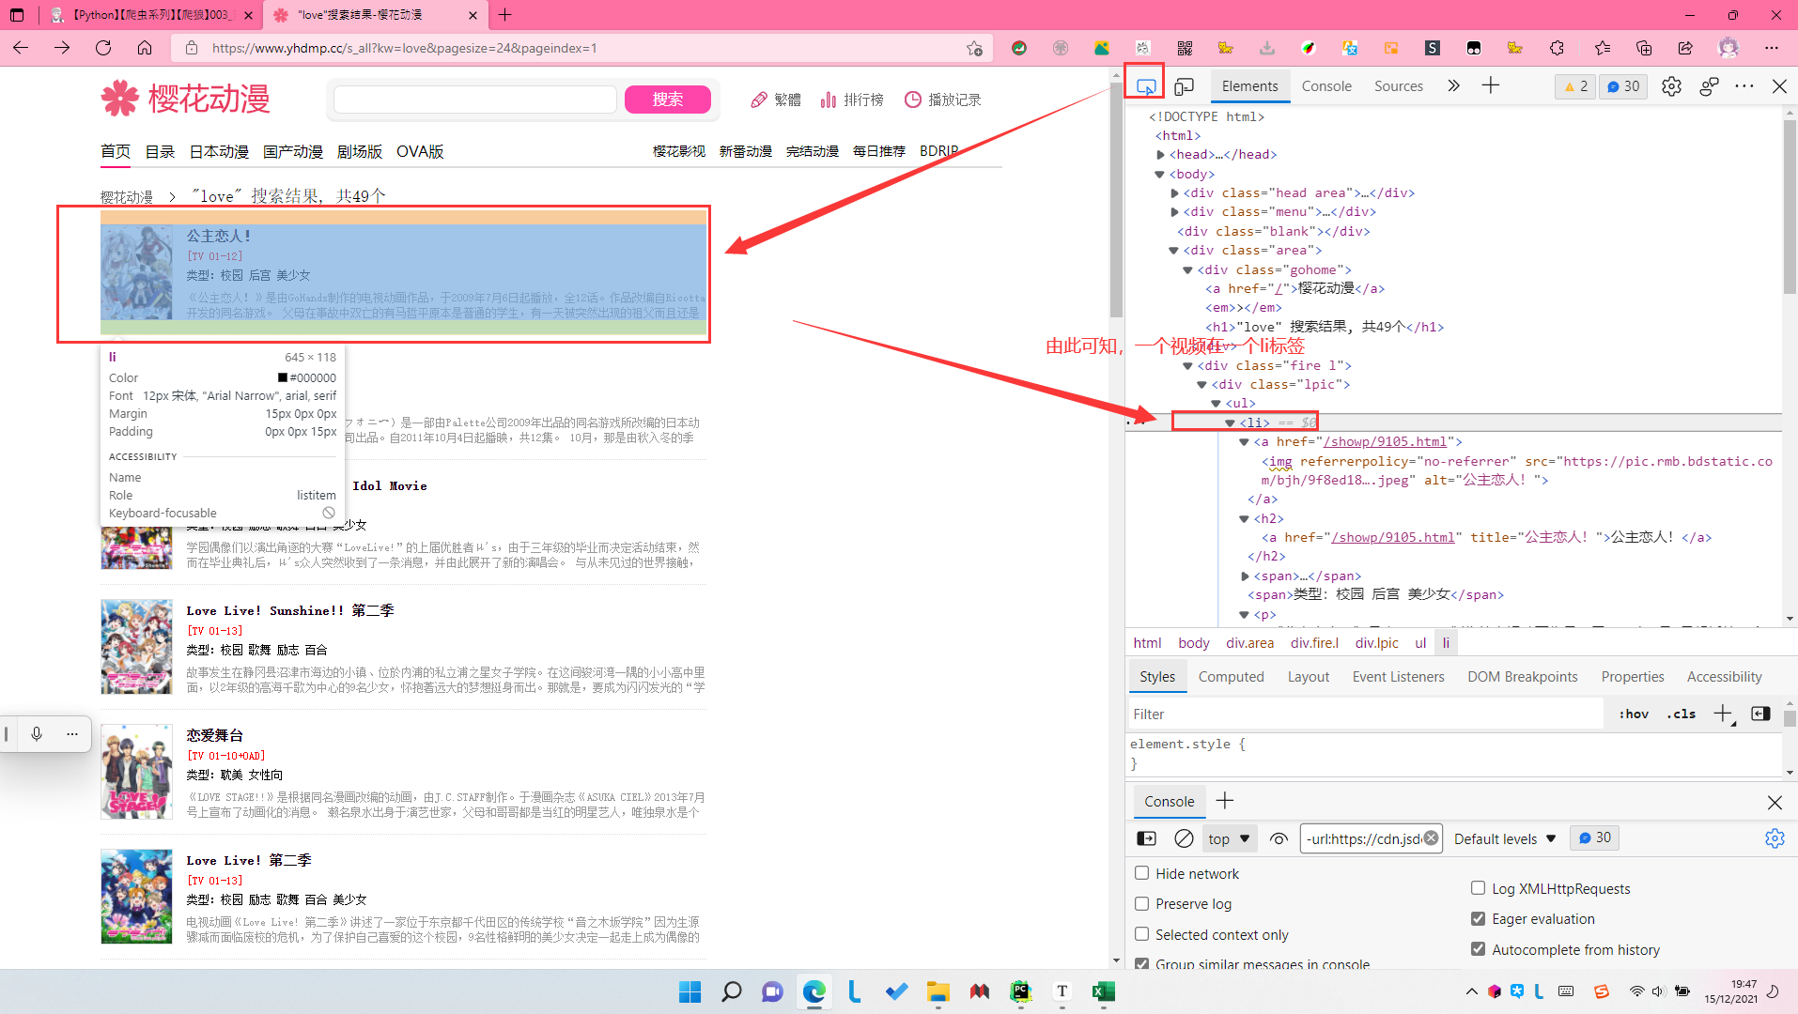Collapse the body element node
Viewport: 1798px width, 1014px height.
(x=1160, y=175)
